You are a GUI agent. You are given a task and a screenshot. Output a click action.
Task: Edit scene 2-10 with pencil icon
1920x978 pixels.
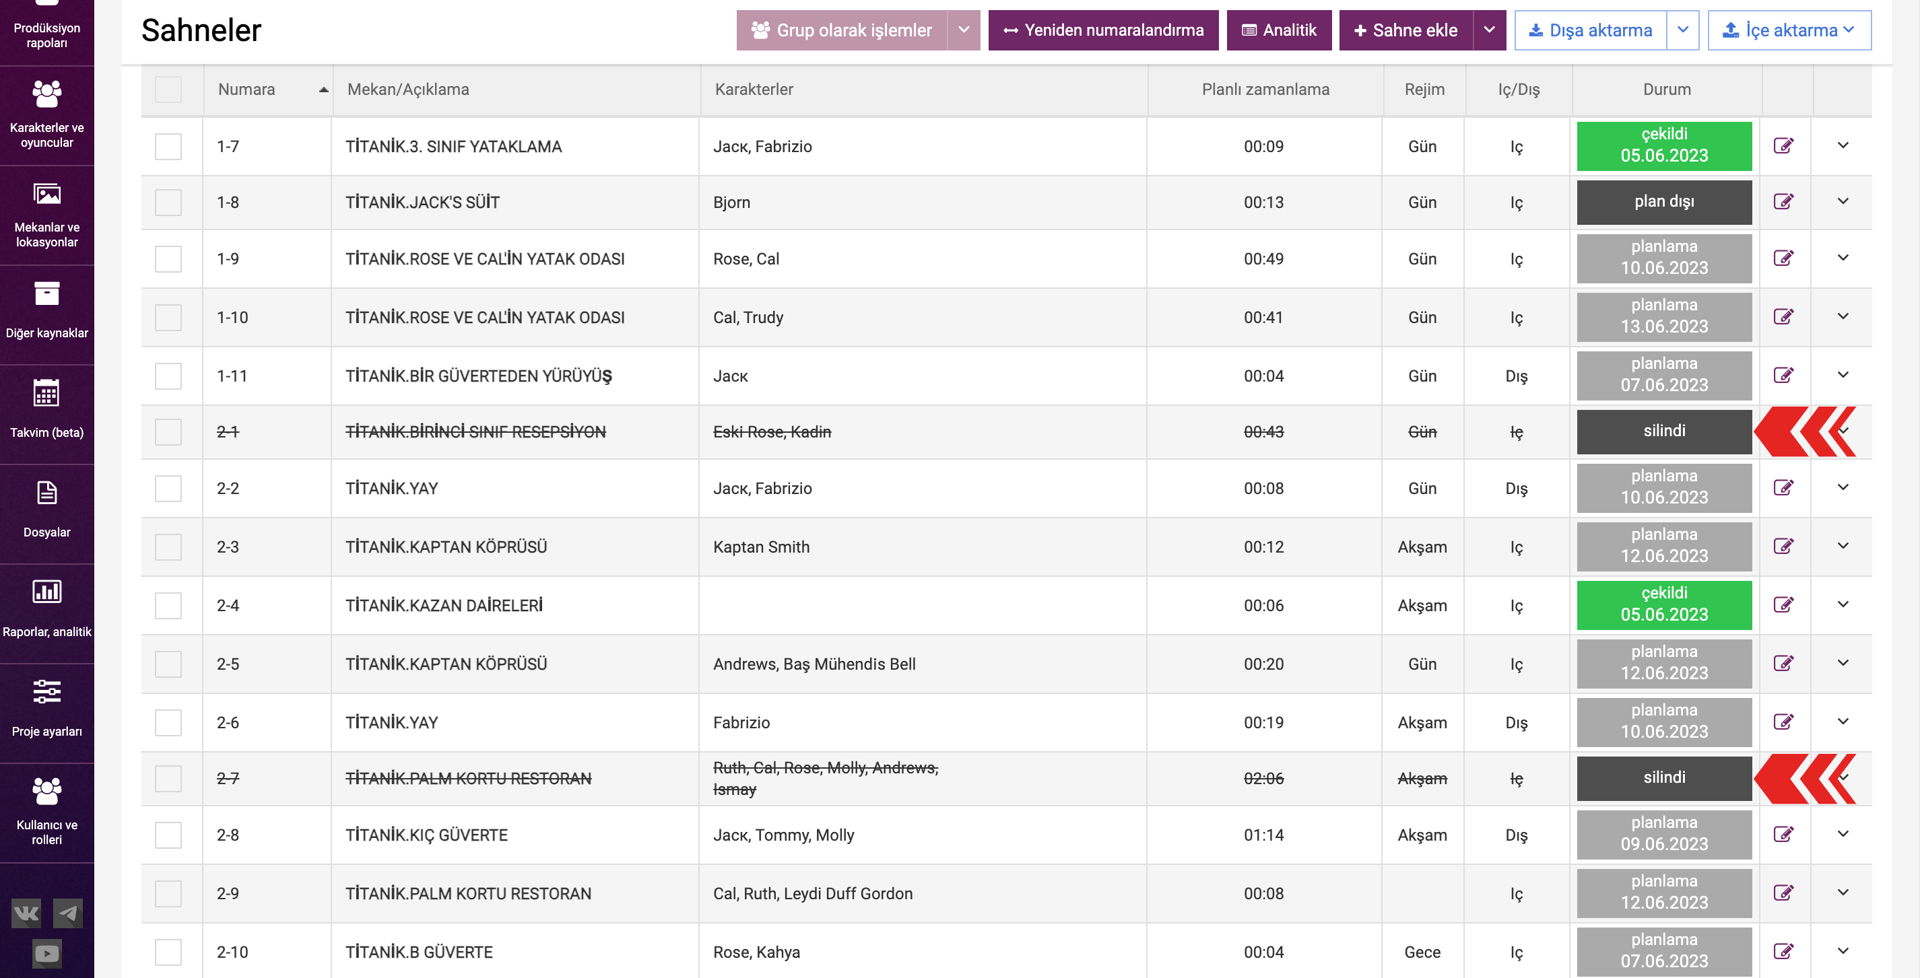[x=1783, y=952]
